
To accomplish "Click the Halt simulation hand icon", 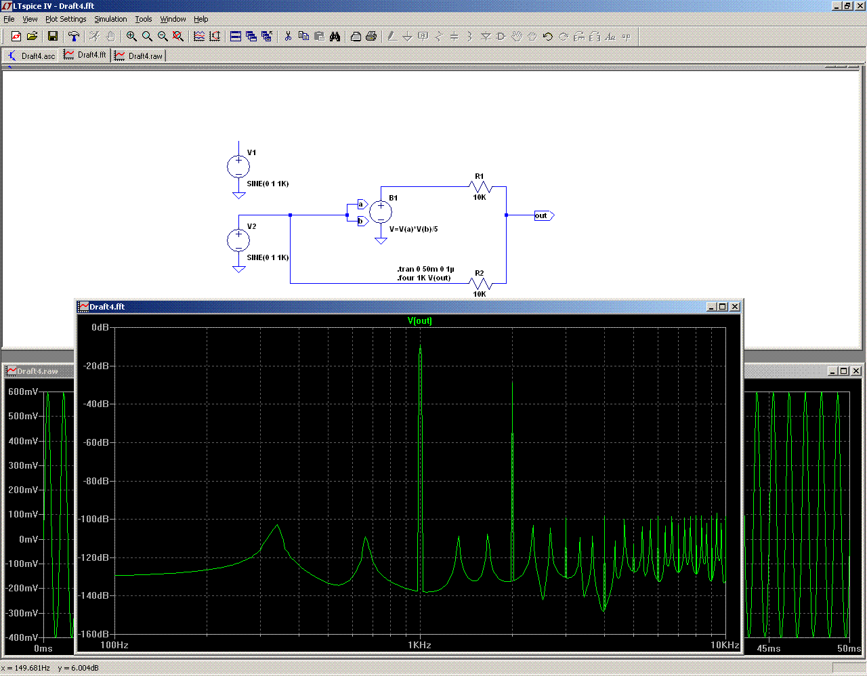I will (x=110, y=37).
